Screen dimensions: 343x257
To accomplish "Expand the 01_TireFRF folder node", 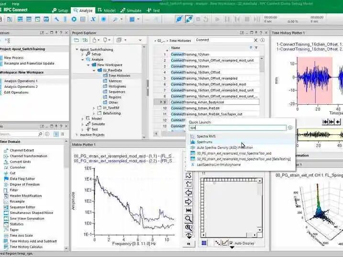I will 94,108.
